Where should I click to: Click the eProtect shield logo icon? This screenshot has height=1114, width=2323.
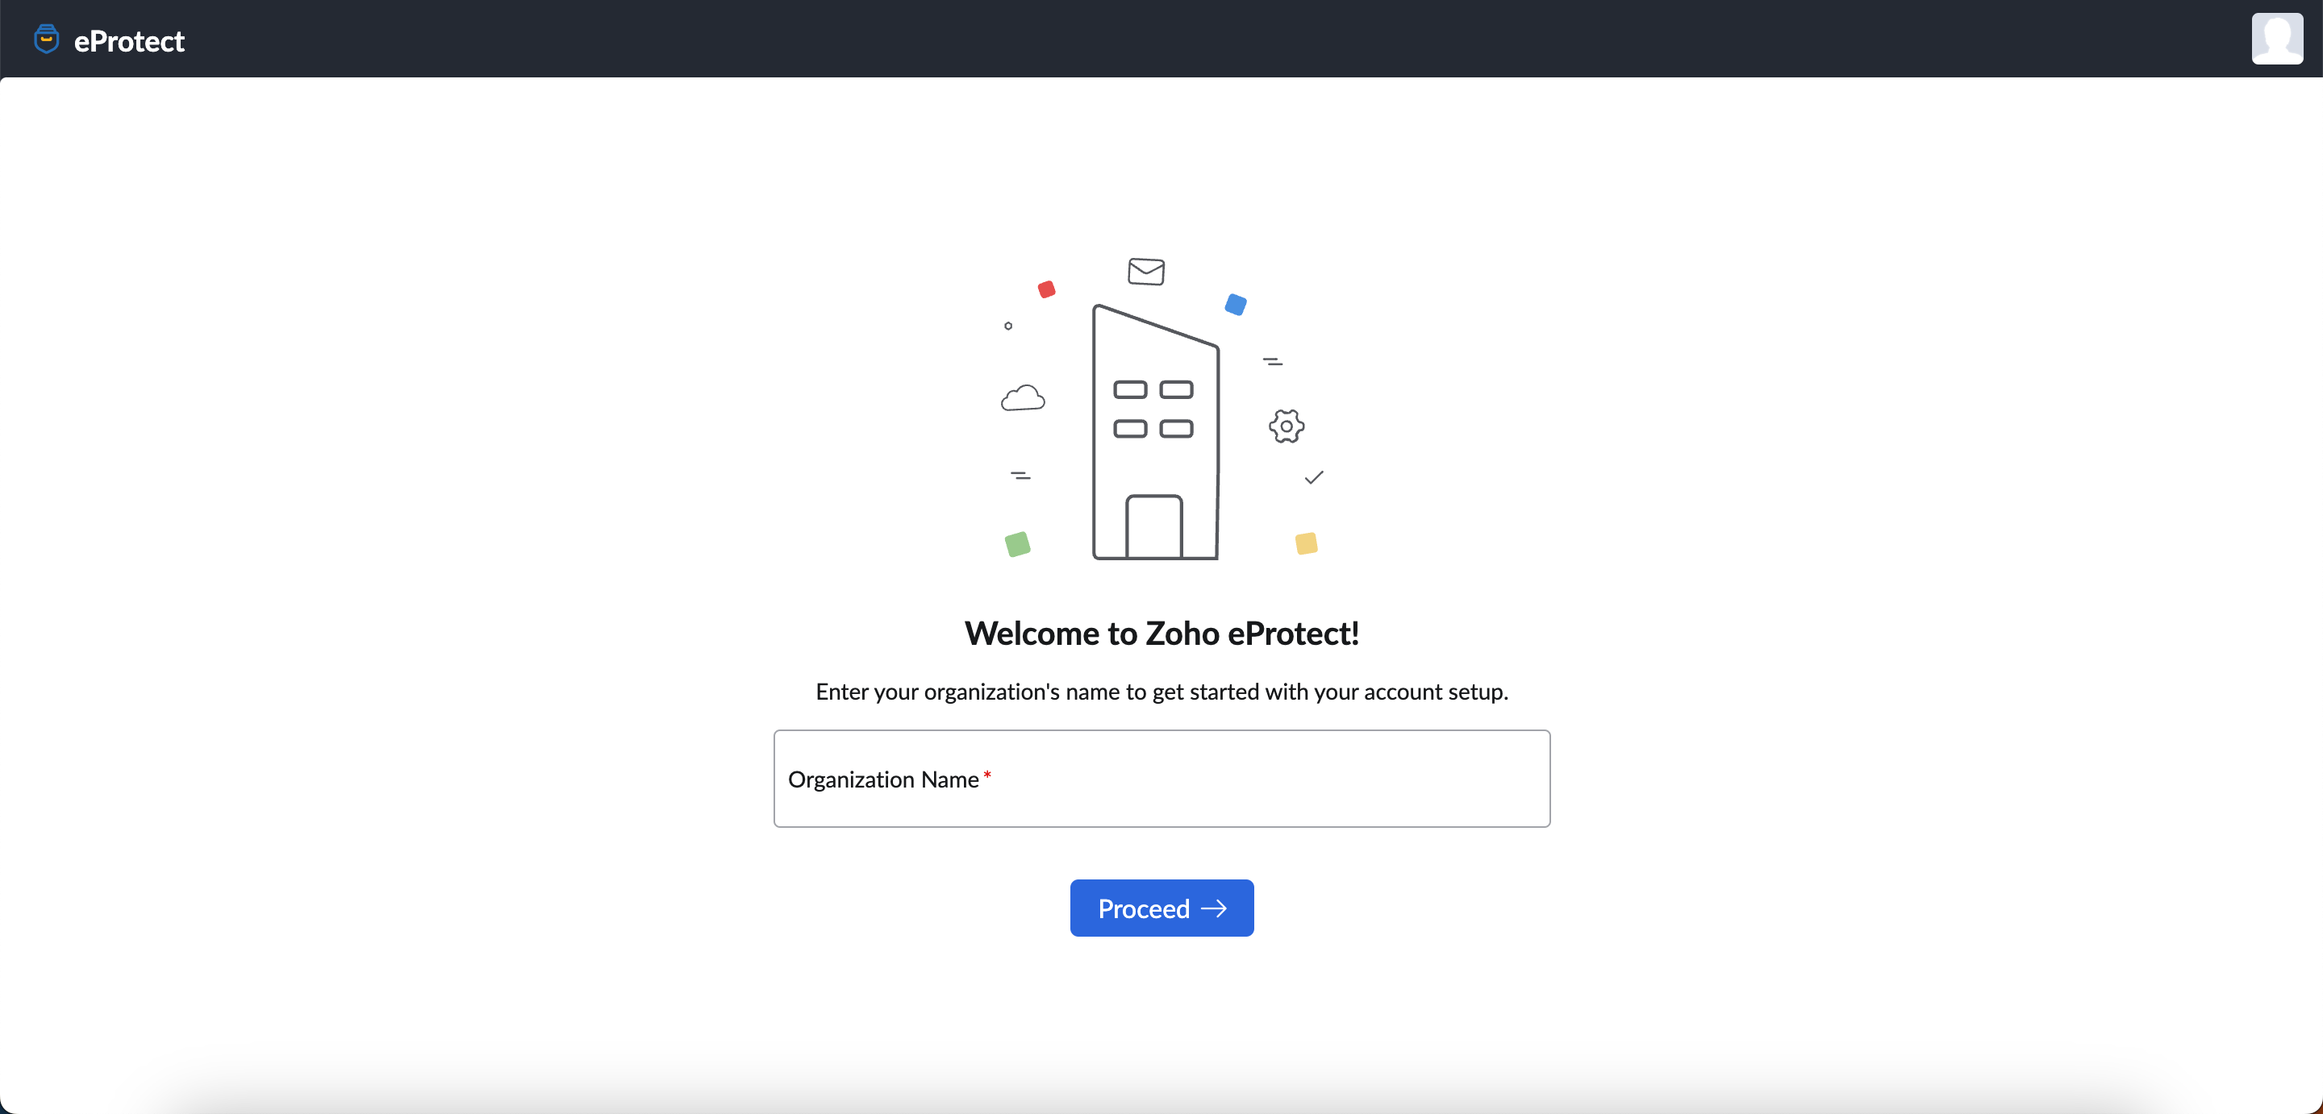(x=46, y=39)
